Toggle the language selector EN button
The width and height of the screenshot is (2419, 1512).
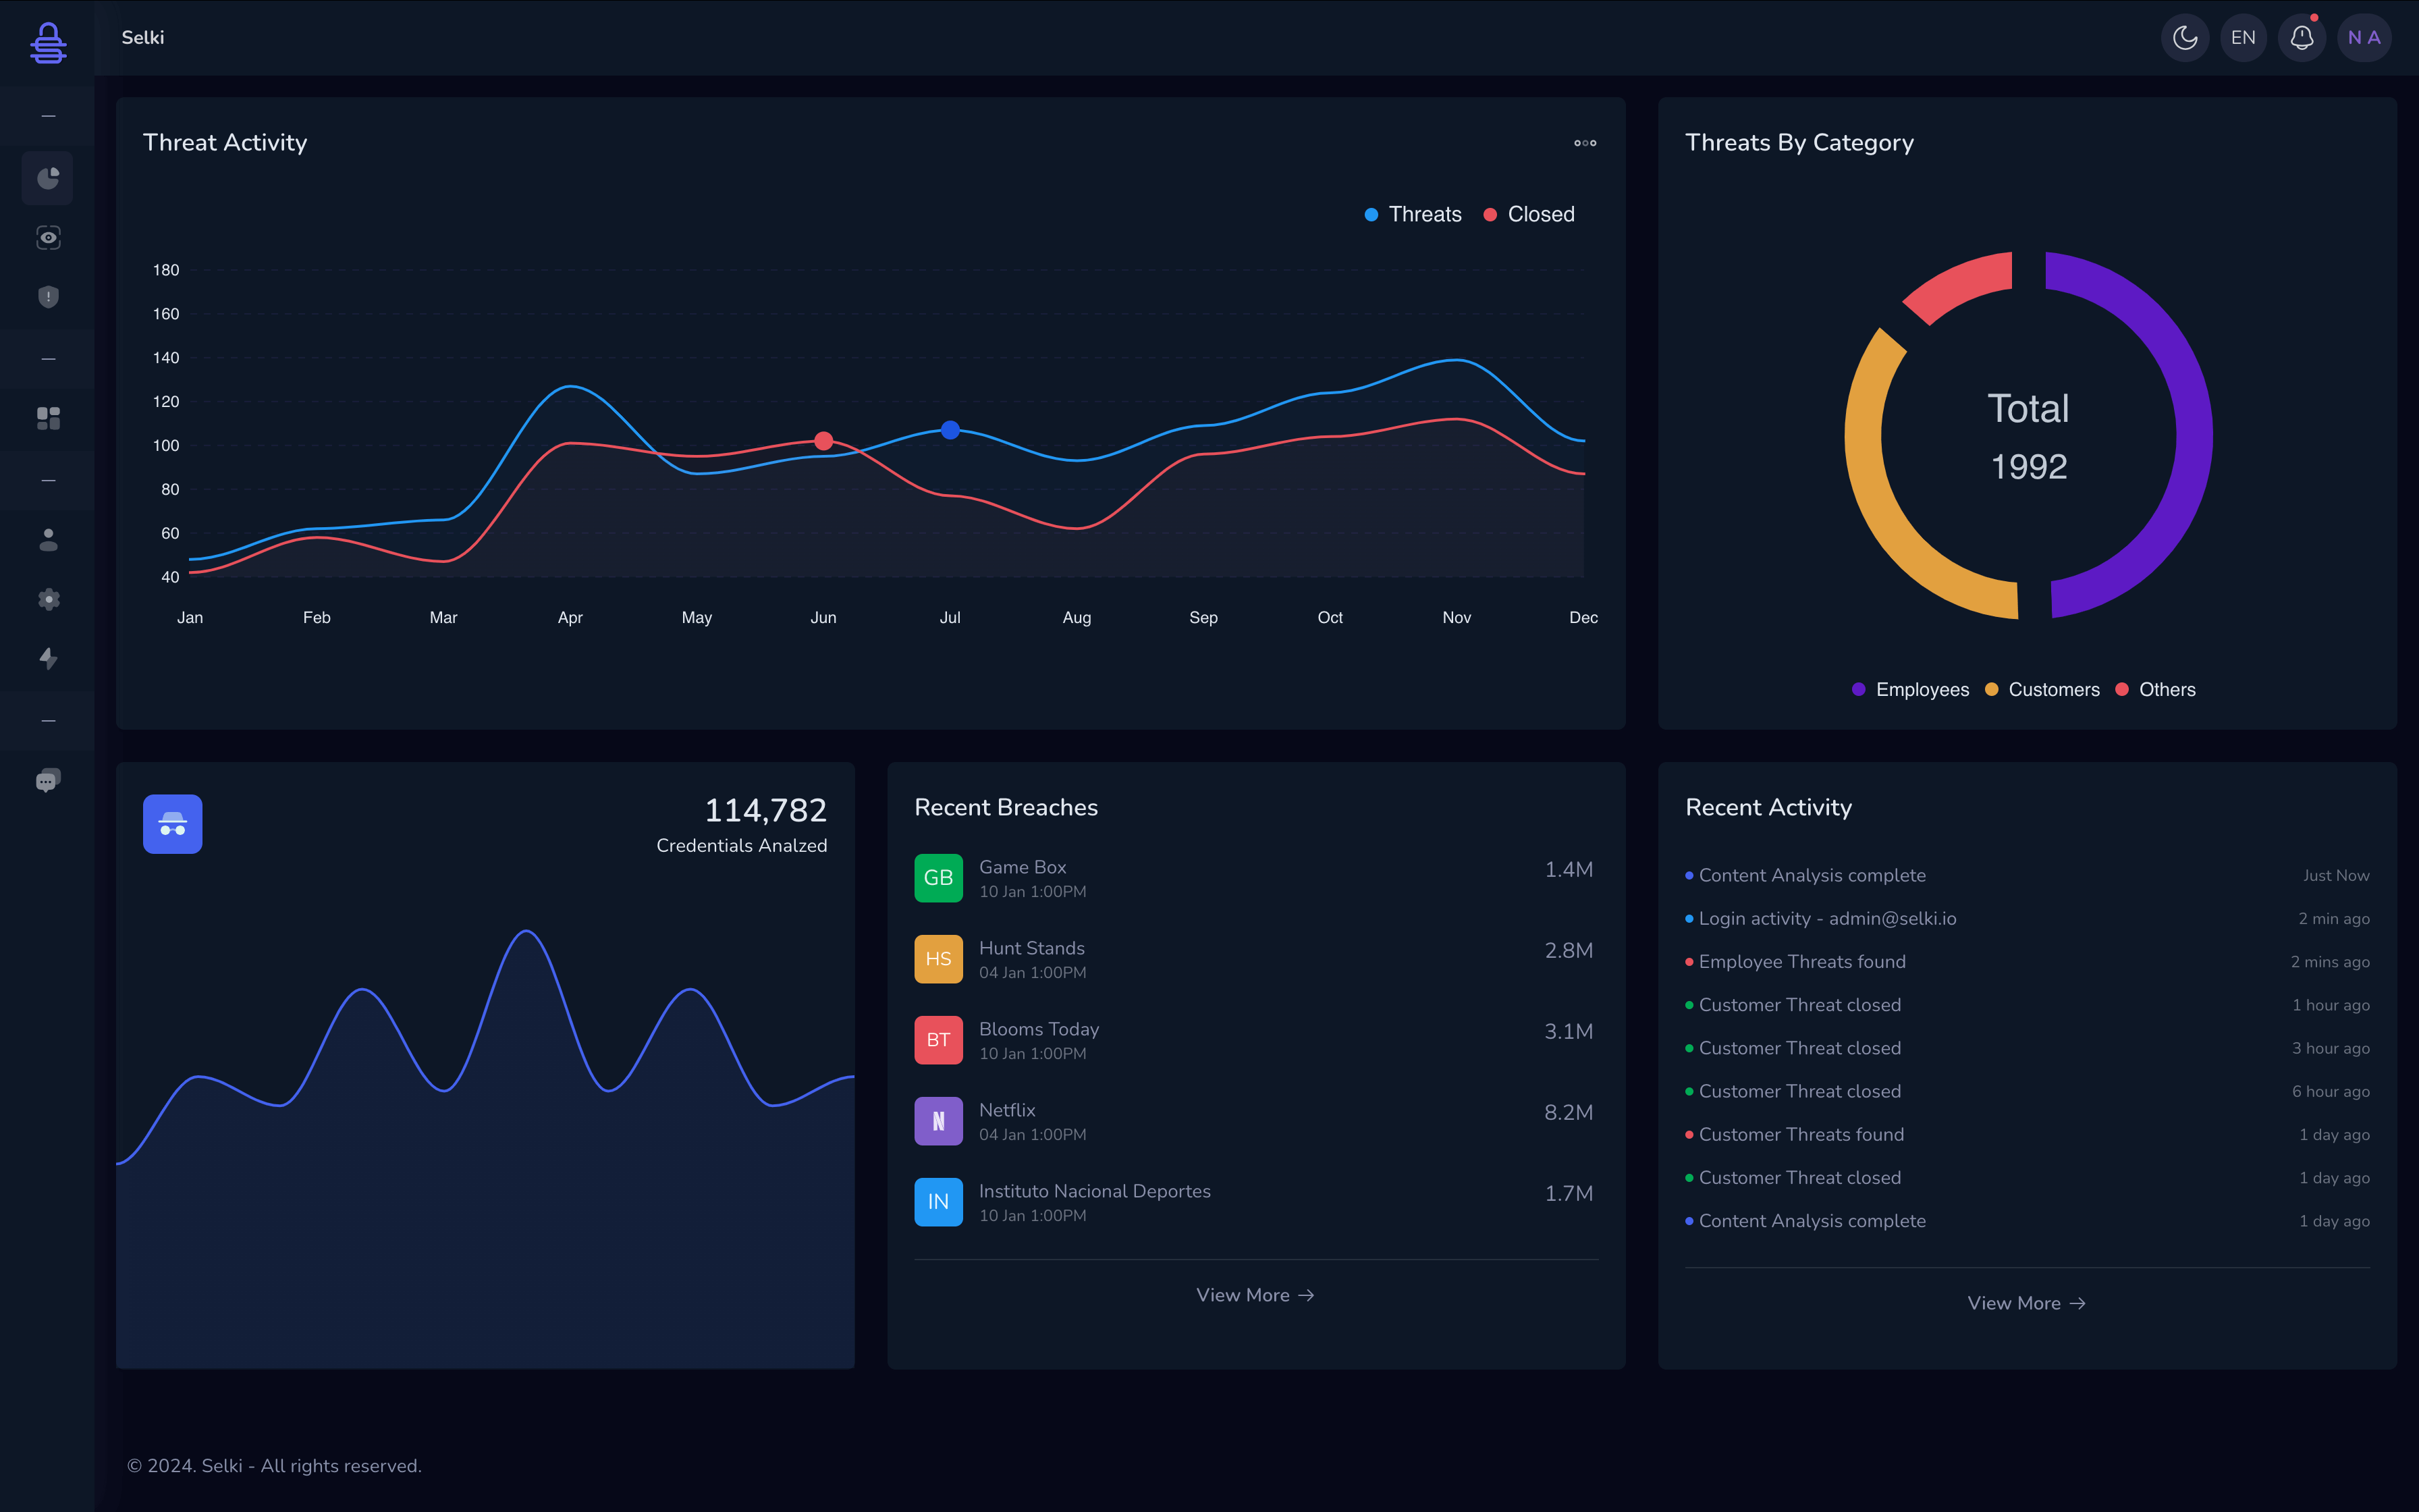pyautogui.click(x=2245, y=36)
